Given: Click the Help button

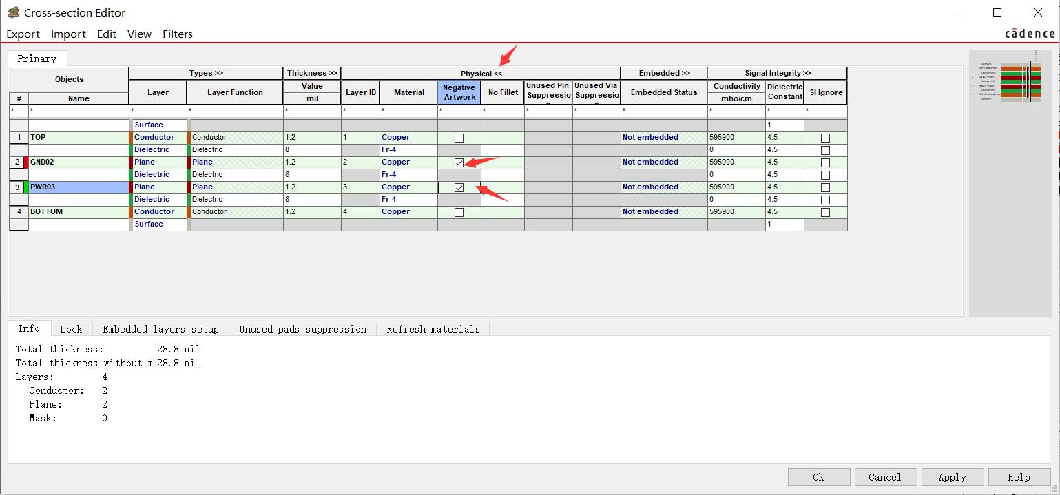Looking at the screenshot, I should click(1019, 477).
